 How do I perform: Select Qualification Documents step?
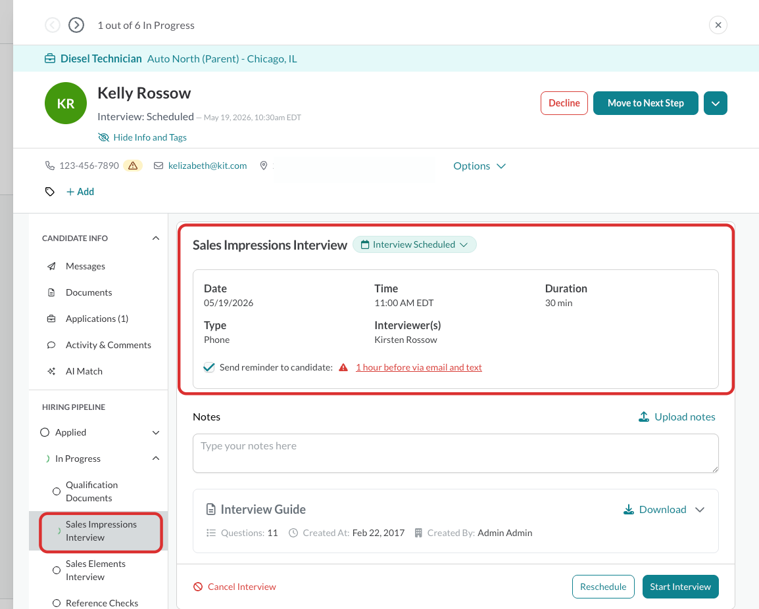pyautogui.click(x=92, y=491)
